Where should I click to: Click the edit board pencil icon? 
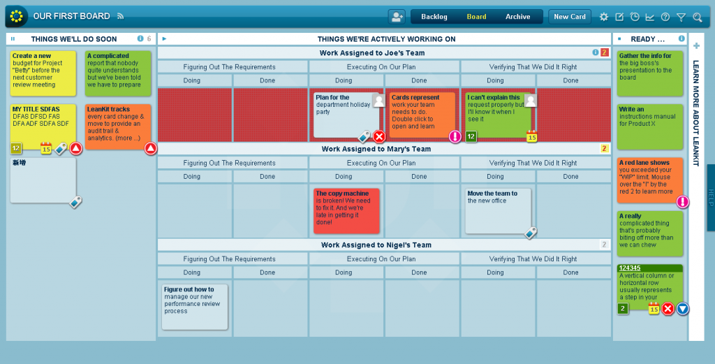coord(619,17)
